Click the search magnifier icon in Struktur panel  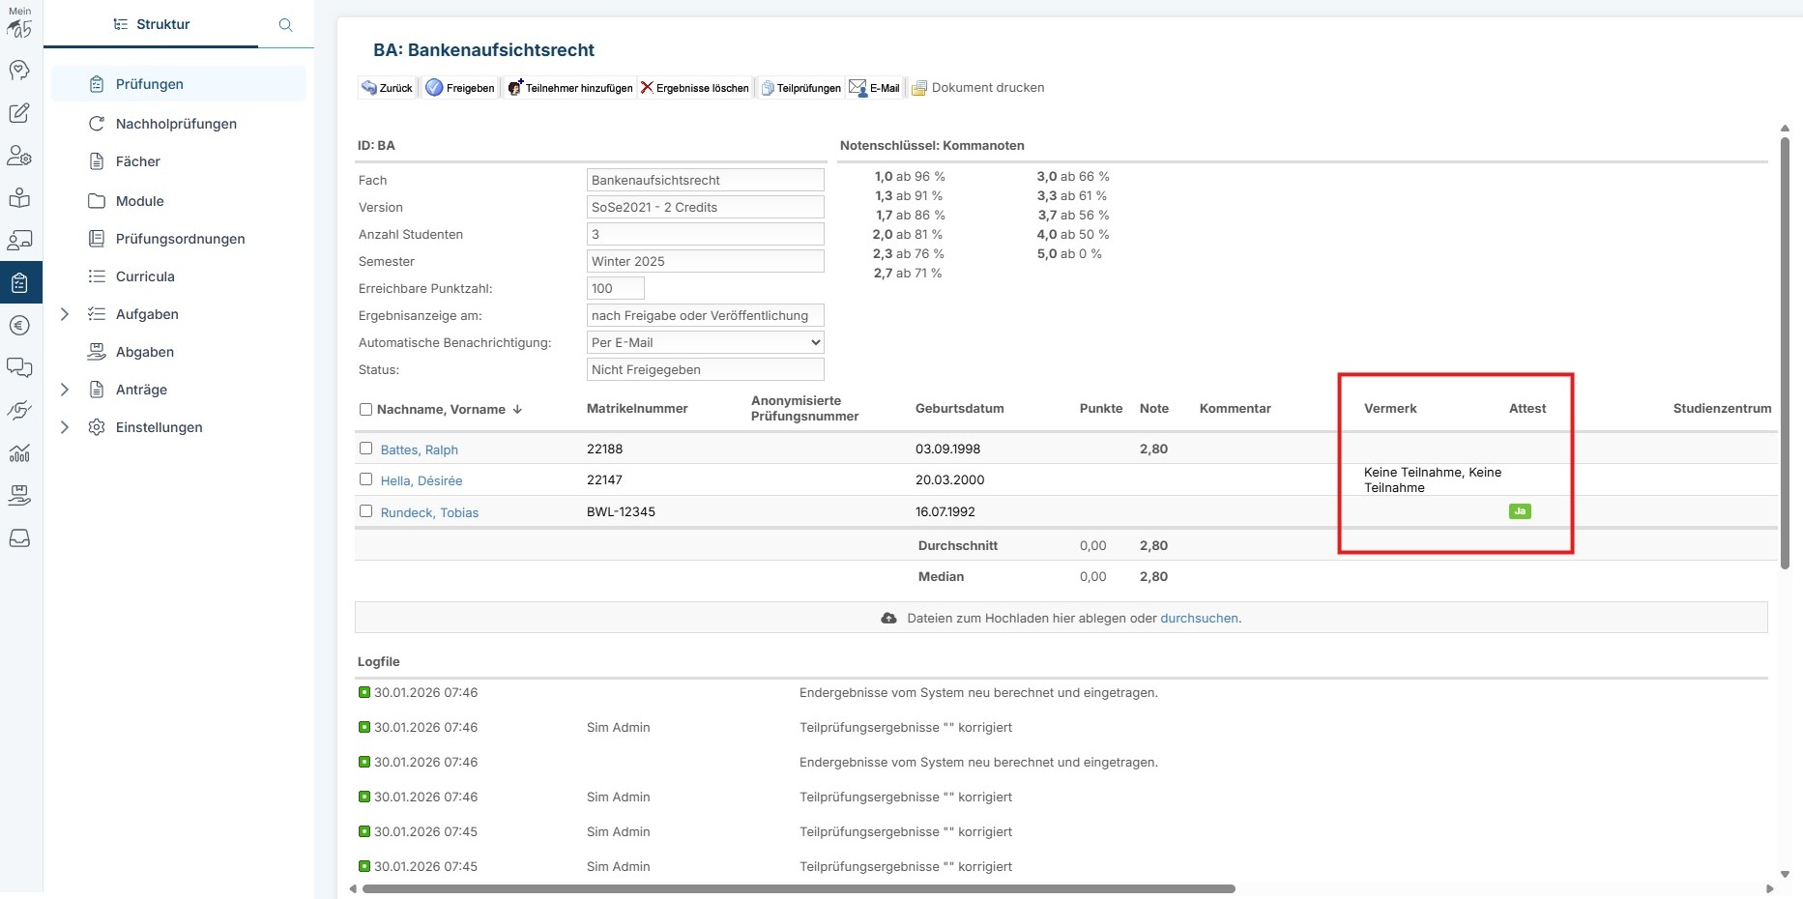(285, 25)
